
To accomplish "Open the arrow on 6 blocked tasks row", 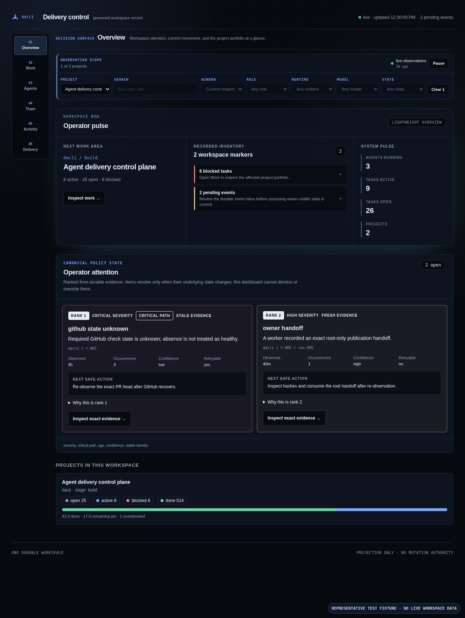I will click(x=340, y=174).
